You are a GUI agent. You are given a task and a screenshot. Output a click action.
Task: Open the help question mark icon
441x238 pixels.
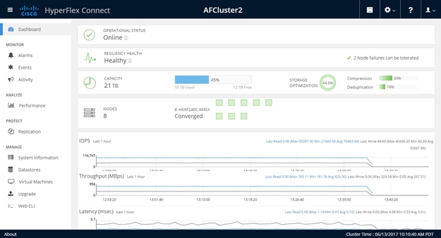tap(411, 10)
